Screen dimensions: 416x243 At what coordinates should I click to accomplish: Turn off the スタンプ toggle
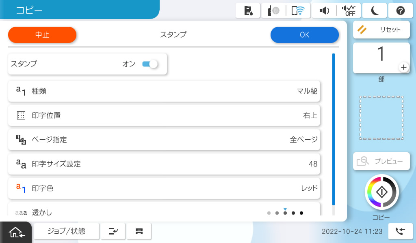point(149,64)
